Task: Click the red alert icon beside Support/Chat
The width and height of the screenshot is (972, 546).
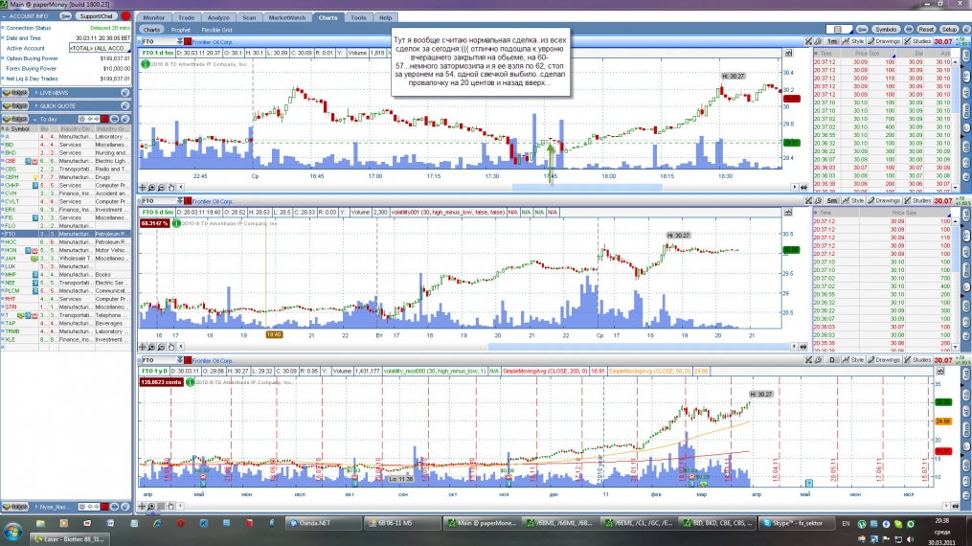Action: tap(125, 16)
